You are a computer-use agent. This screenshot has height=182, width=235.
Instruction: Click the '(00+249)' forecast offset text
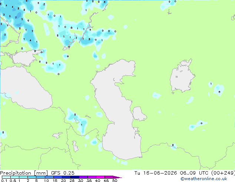(x=223, y=173)
